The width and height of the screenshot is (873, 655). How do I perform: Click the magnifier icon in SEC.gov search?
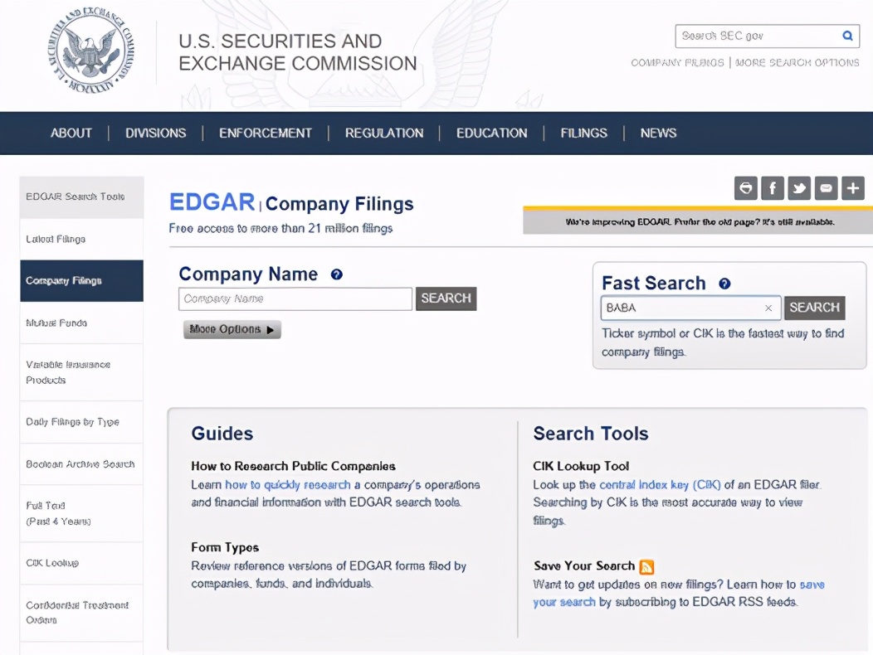click(x=847, y=36)
